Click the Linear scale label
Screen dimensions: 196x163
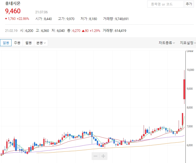(x=190, y=51)
